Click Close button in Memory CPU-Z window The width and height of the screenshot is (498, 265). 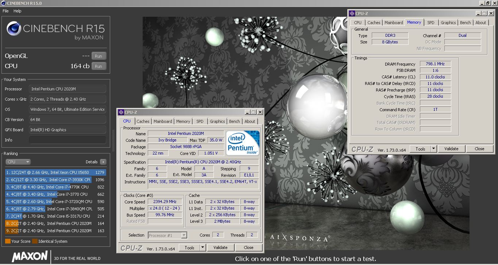pos(479,149)
